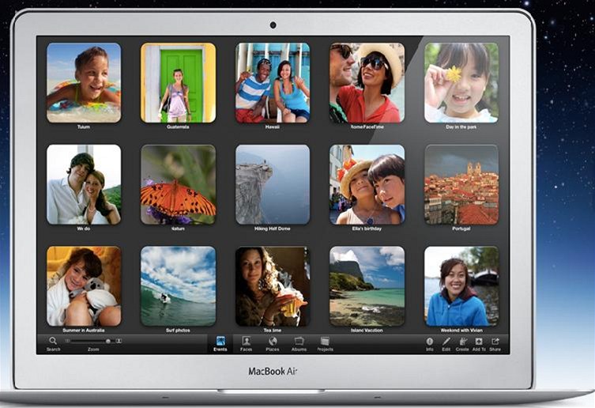The height and width of the screenshot is (408, 595).
Task: Show the Albums view
Action: click(299, 342)
